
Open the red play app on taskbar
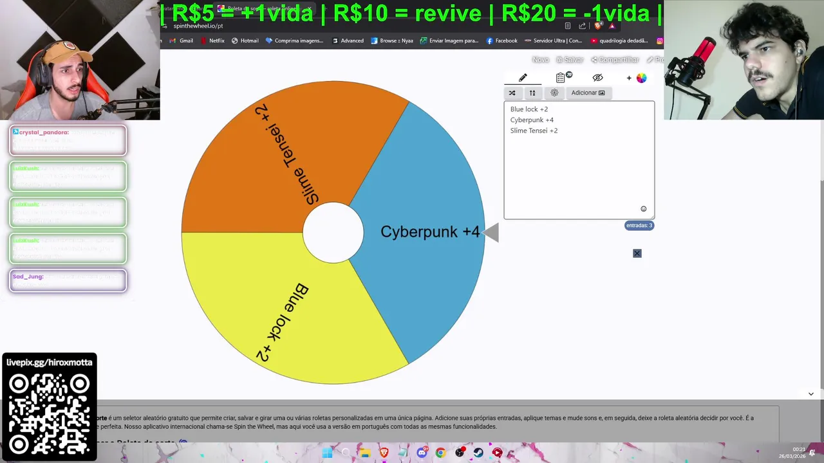[x=497, y=453]
